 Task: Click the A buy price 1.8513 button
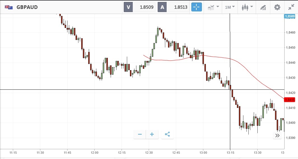(173, 7)
